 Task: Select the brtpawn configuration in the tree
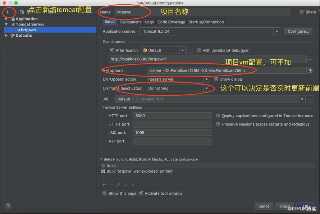pos(50,30)
